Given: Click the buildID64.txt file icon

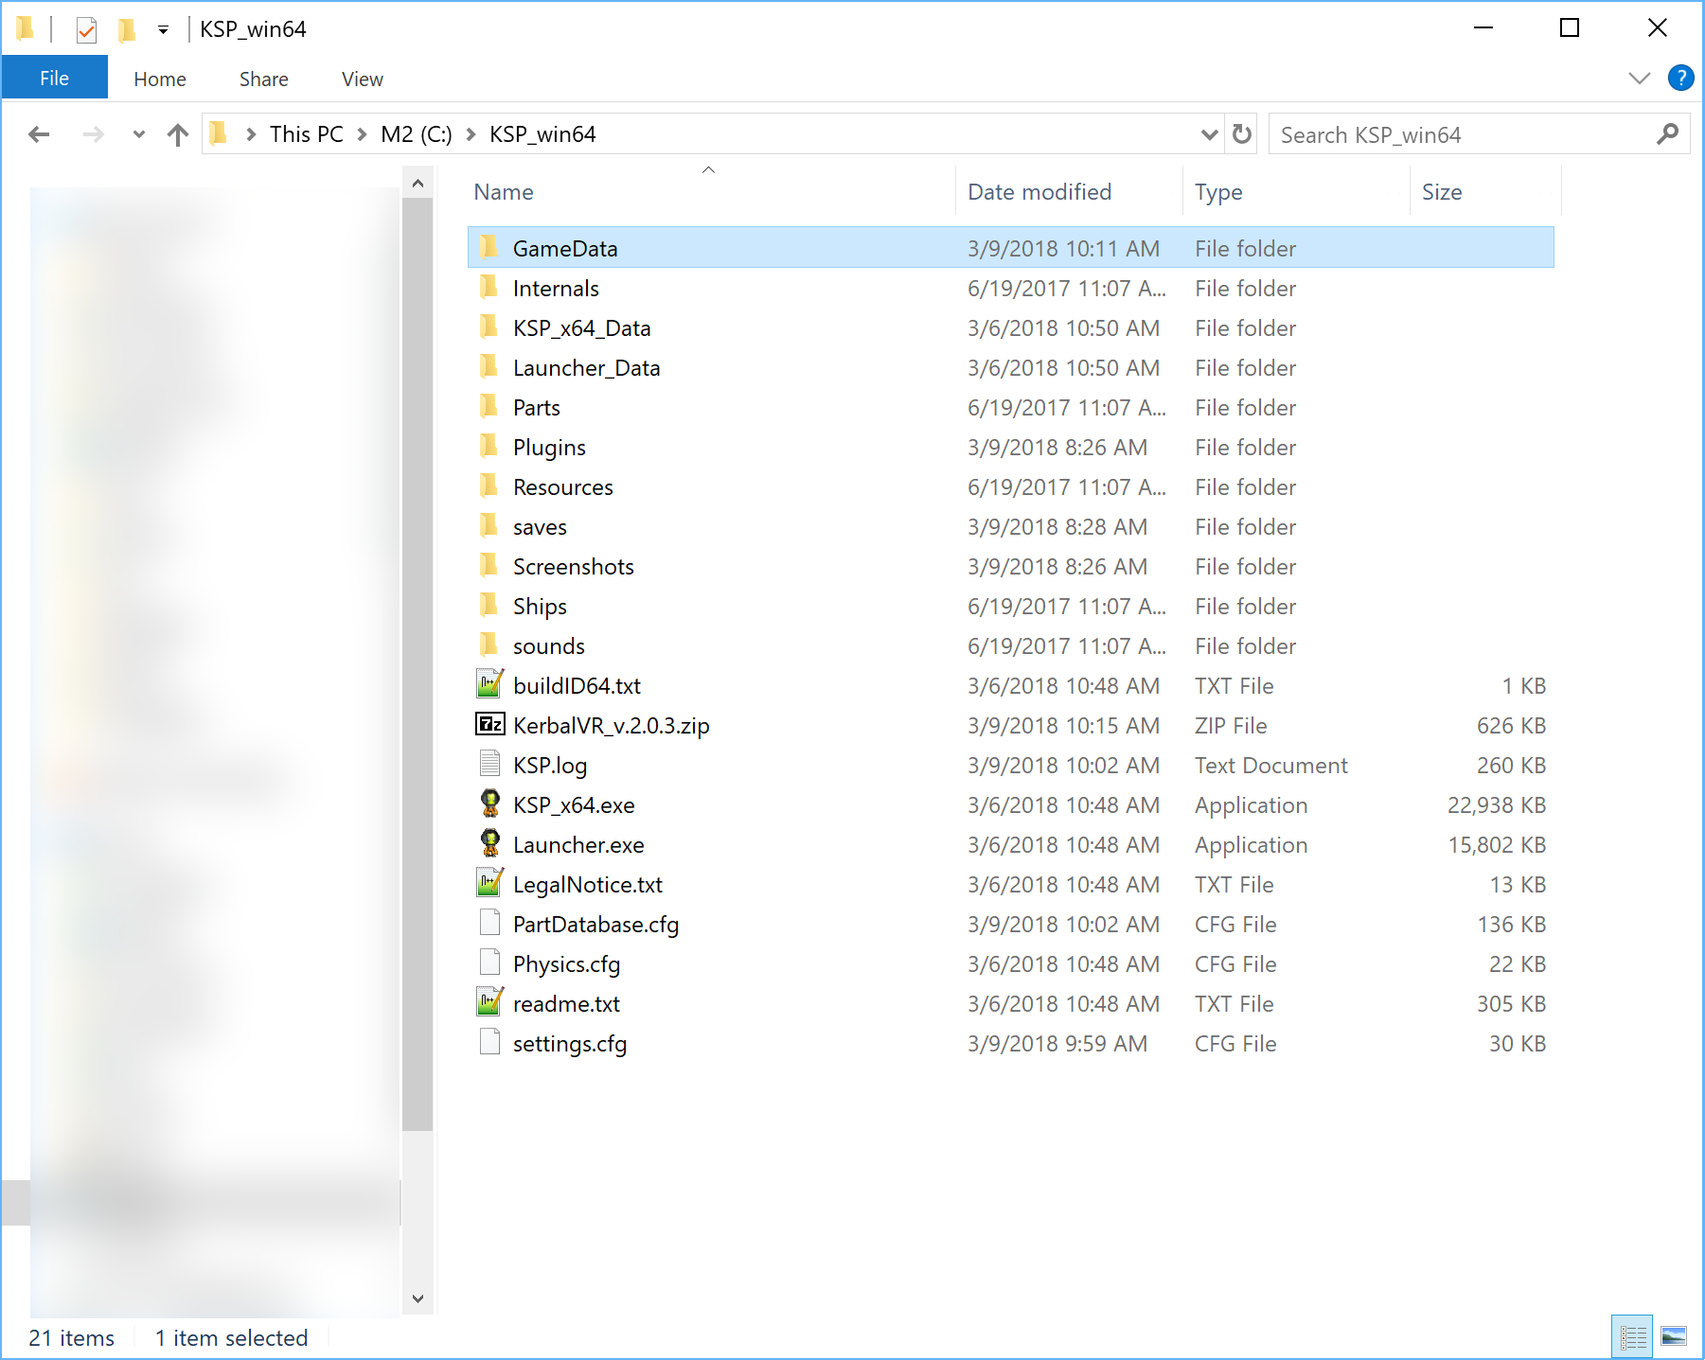Looking at the screenshot, I should 489,684.
